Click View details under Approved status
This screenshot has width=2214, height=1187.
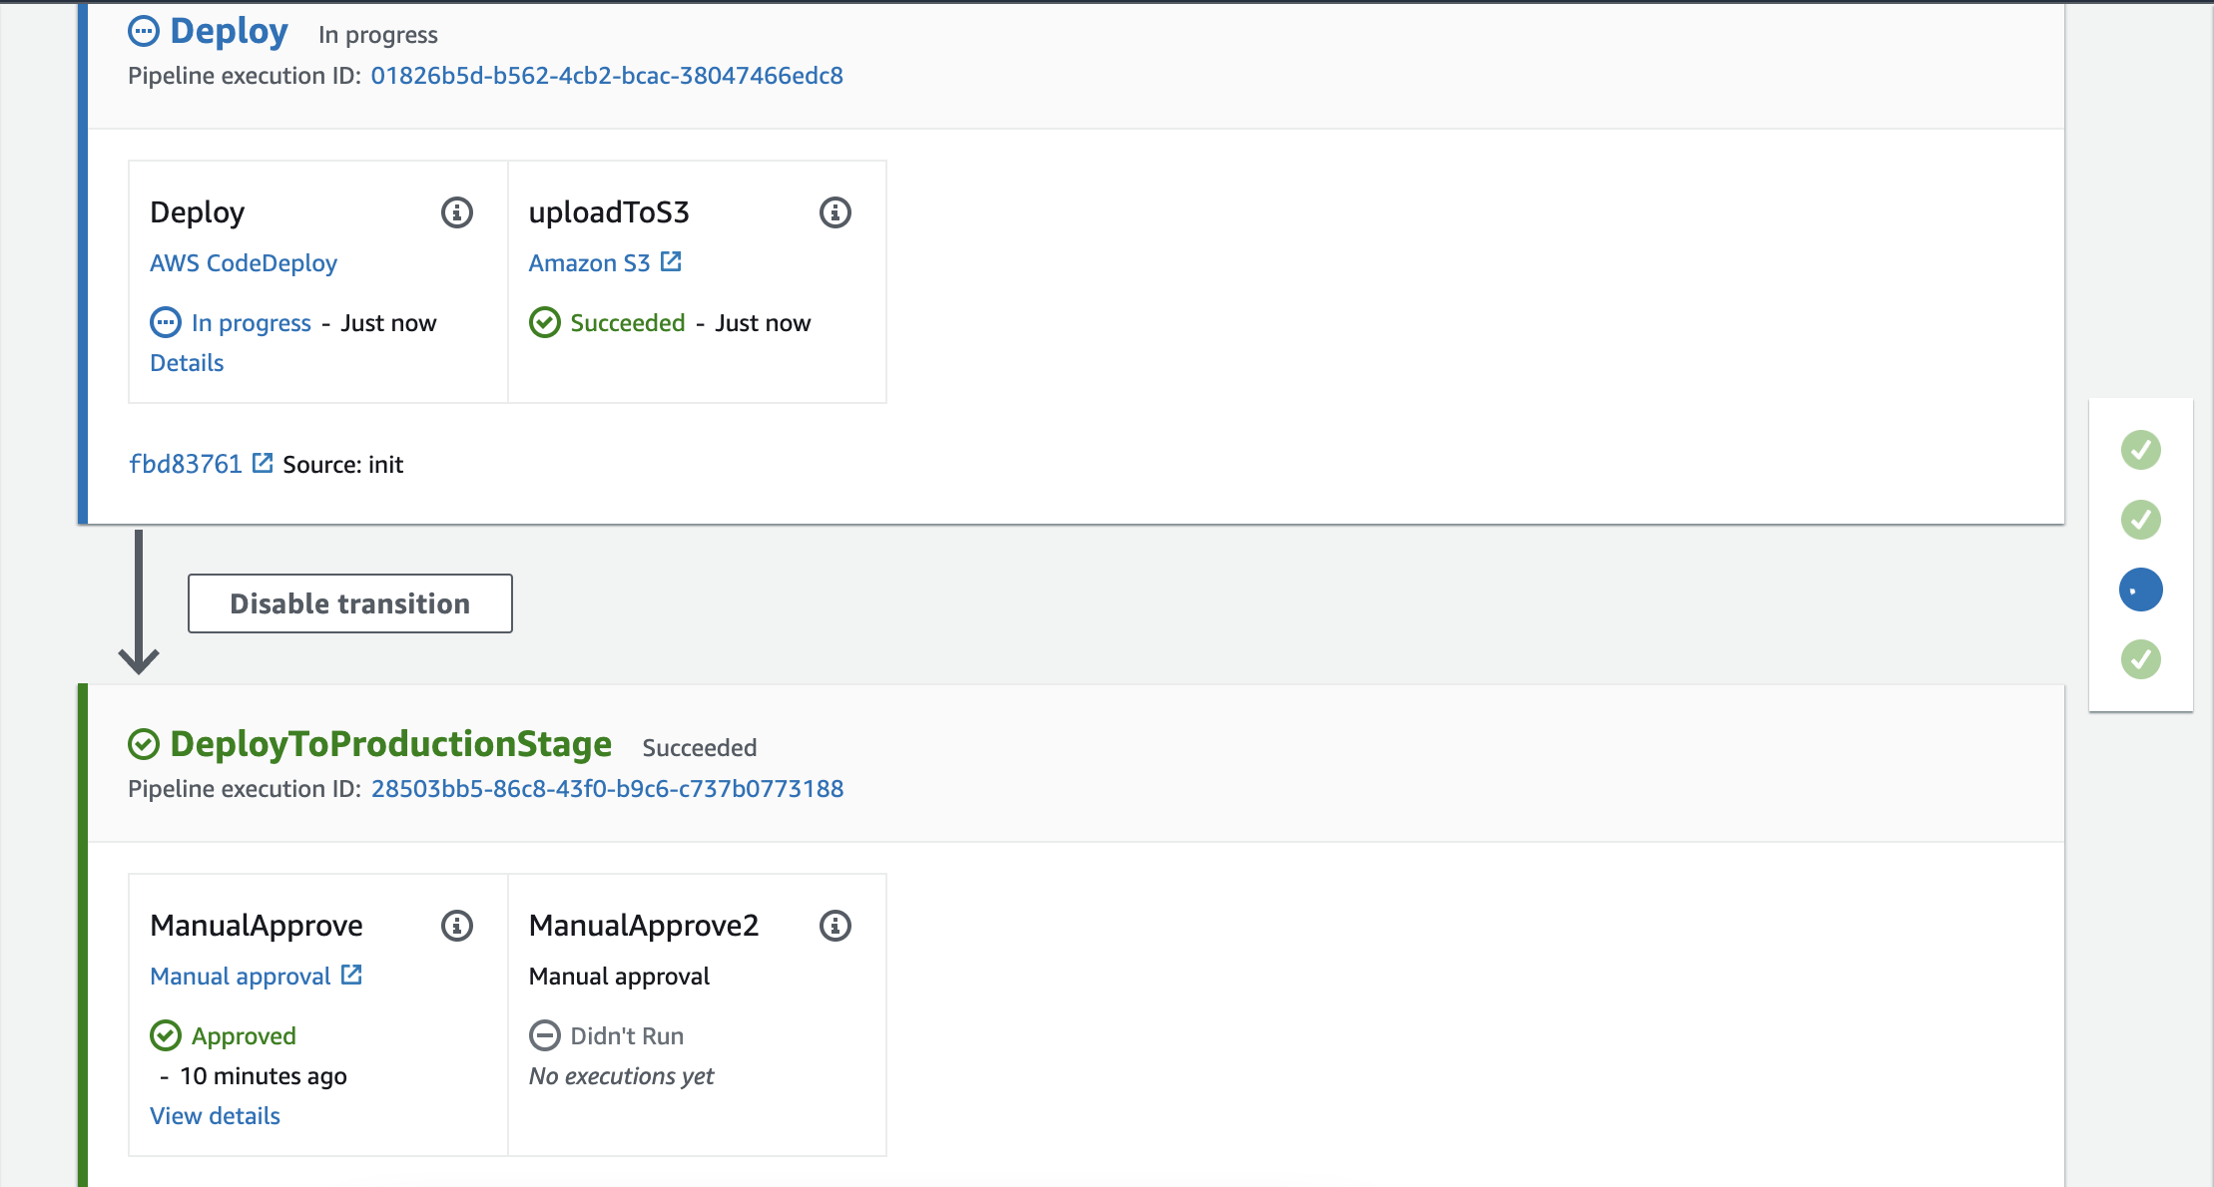215,1116
